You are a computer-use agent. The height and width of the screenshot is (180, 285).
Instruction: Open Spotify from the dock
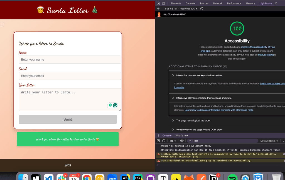232,177
